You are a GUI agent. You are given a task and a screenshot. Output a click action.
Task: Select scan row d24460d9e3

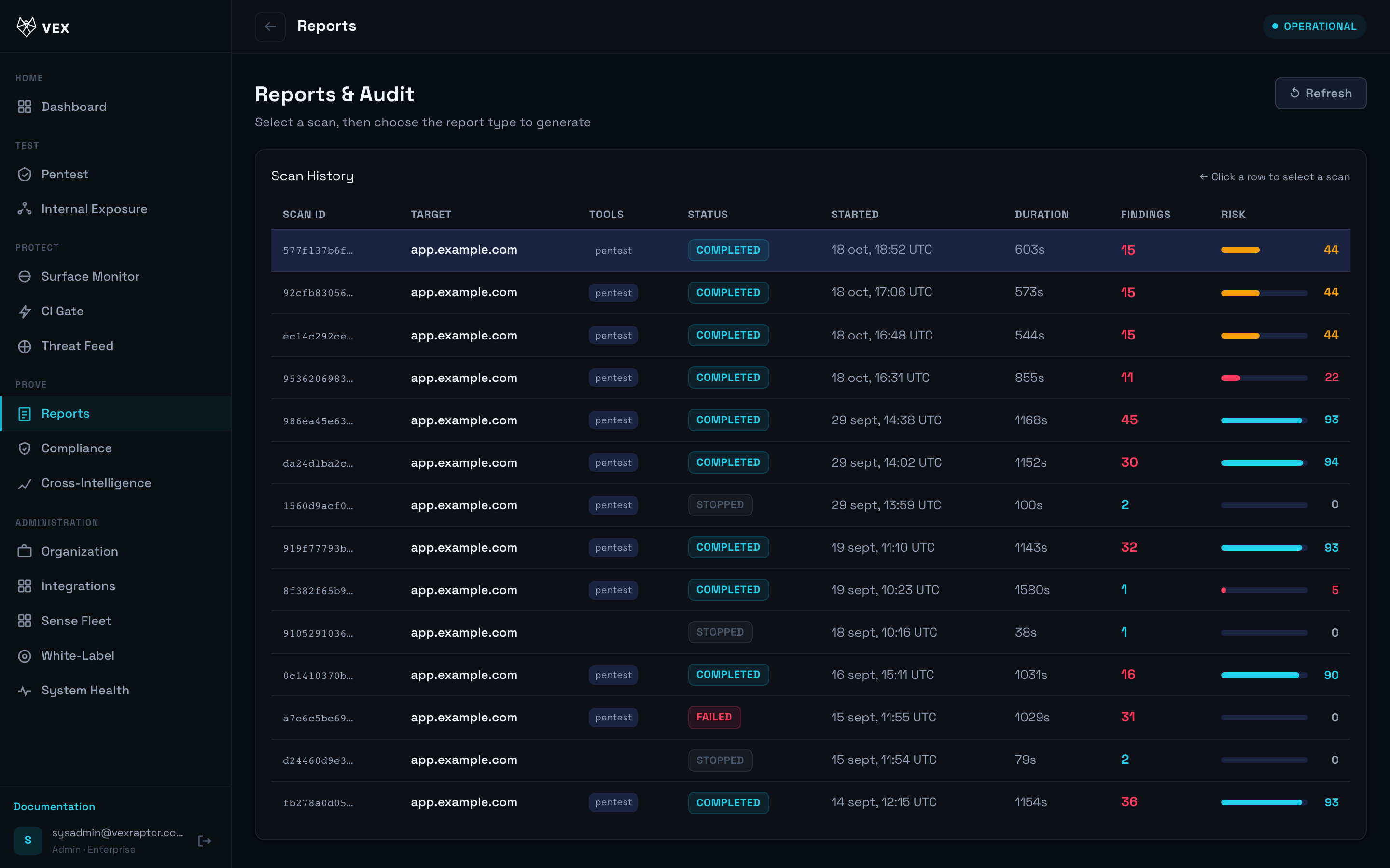click(810, 760)
